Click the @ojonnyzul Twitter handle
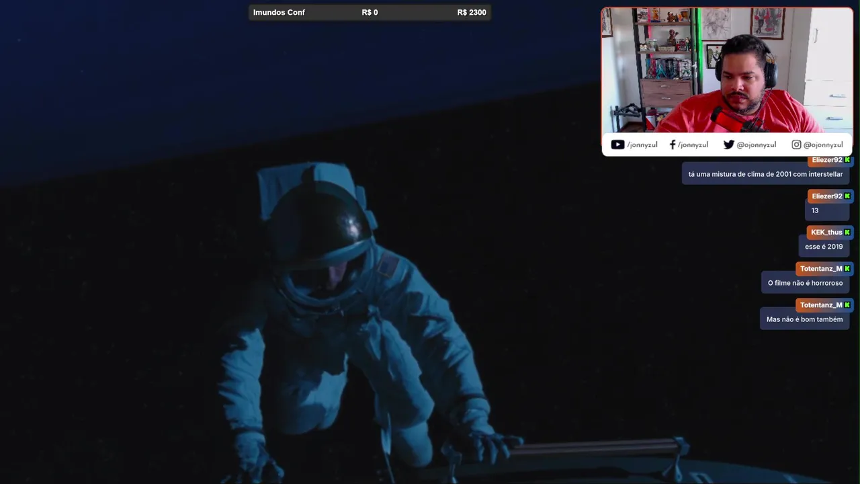This screenshot has width=860, height=484. (x=757, y=145)
